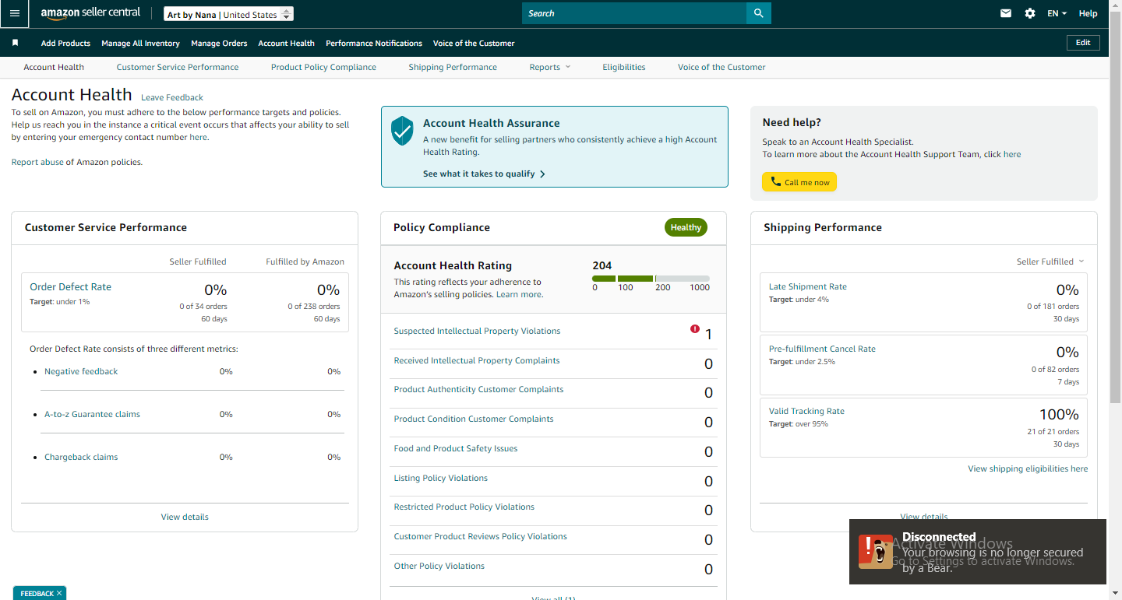
Task: Click the bear icon in Disconnected notification
Action: pyautogui.click(x=876, y=551)
